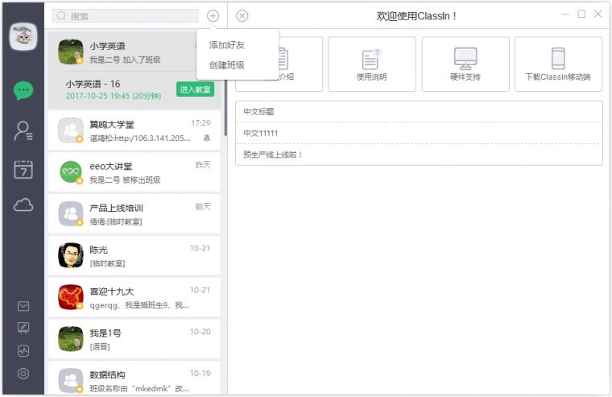Open the user profile avatar in sidebar
The width and height of the screenshot is (612, 397).
[x=23, y=37]
